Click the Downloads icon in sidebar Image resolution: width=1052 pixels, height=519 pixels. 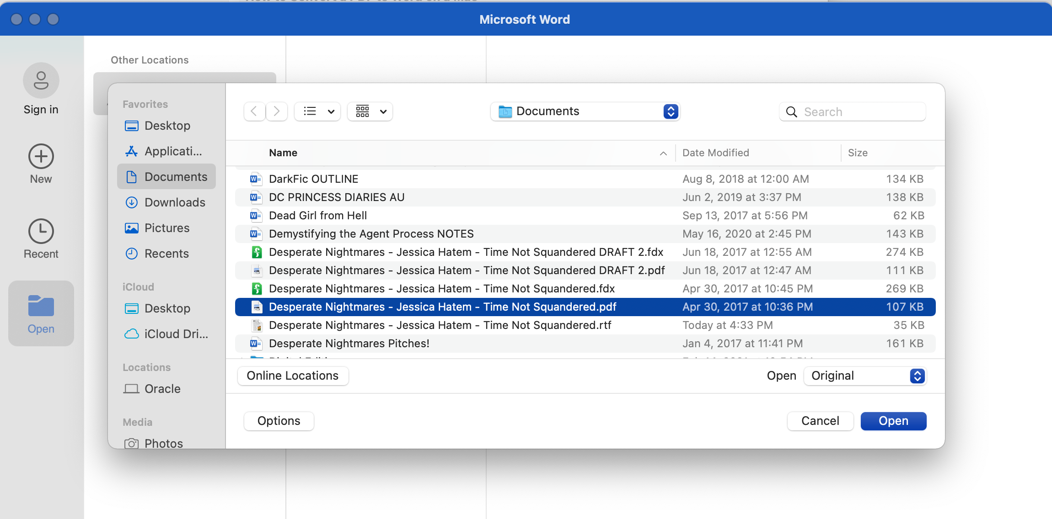[132, 202]
